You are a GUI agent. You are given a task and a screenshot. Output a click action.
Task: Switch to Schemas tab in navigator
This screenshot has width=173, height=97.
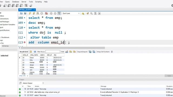tap(5, 46)
